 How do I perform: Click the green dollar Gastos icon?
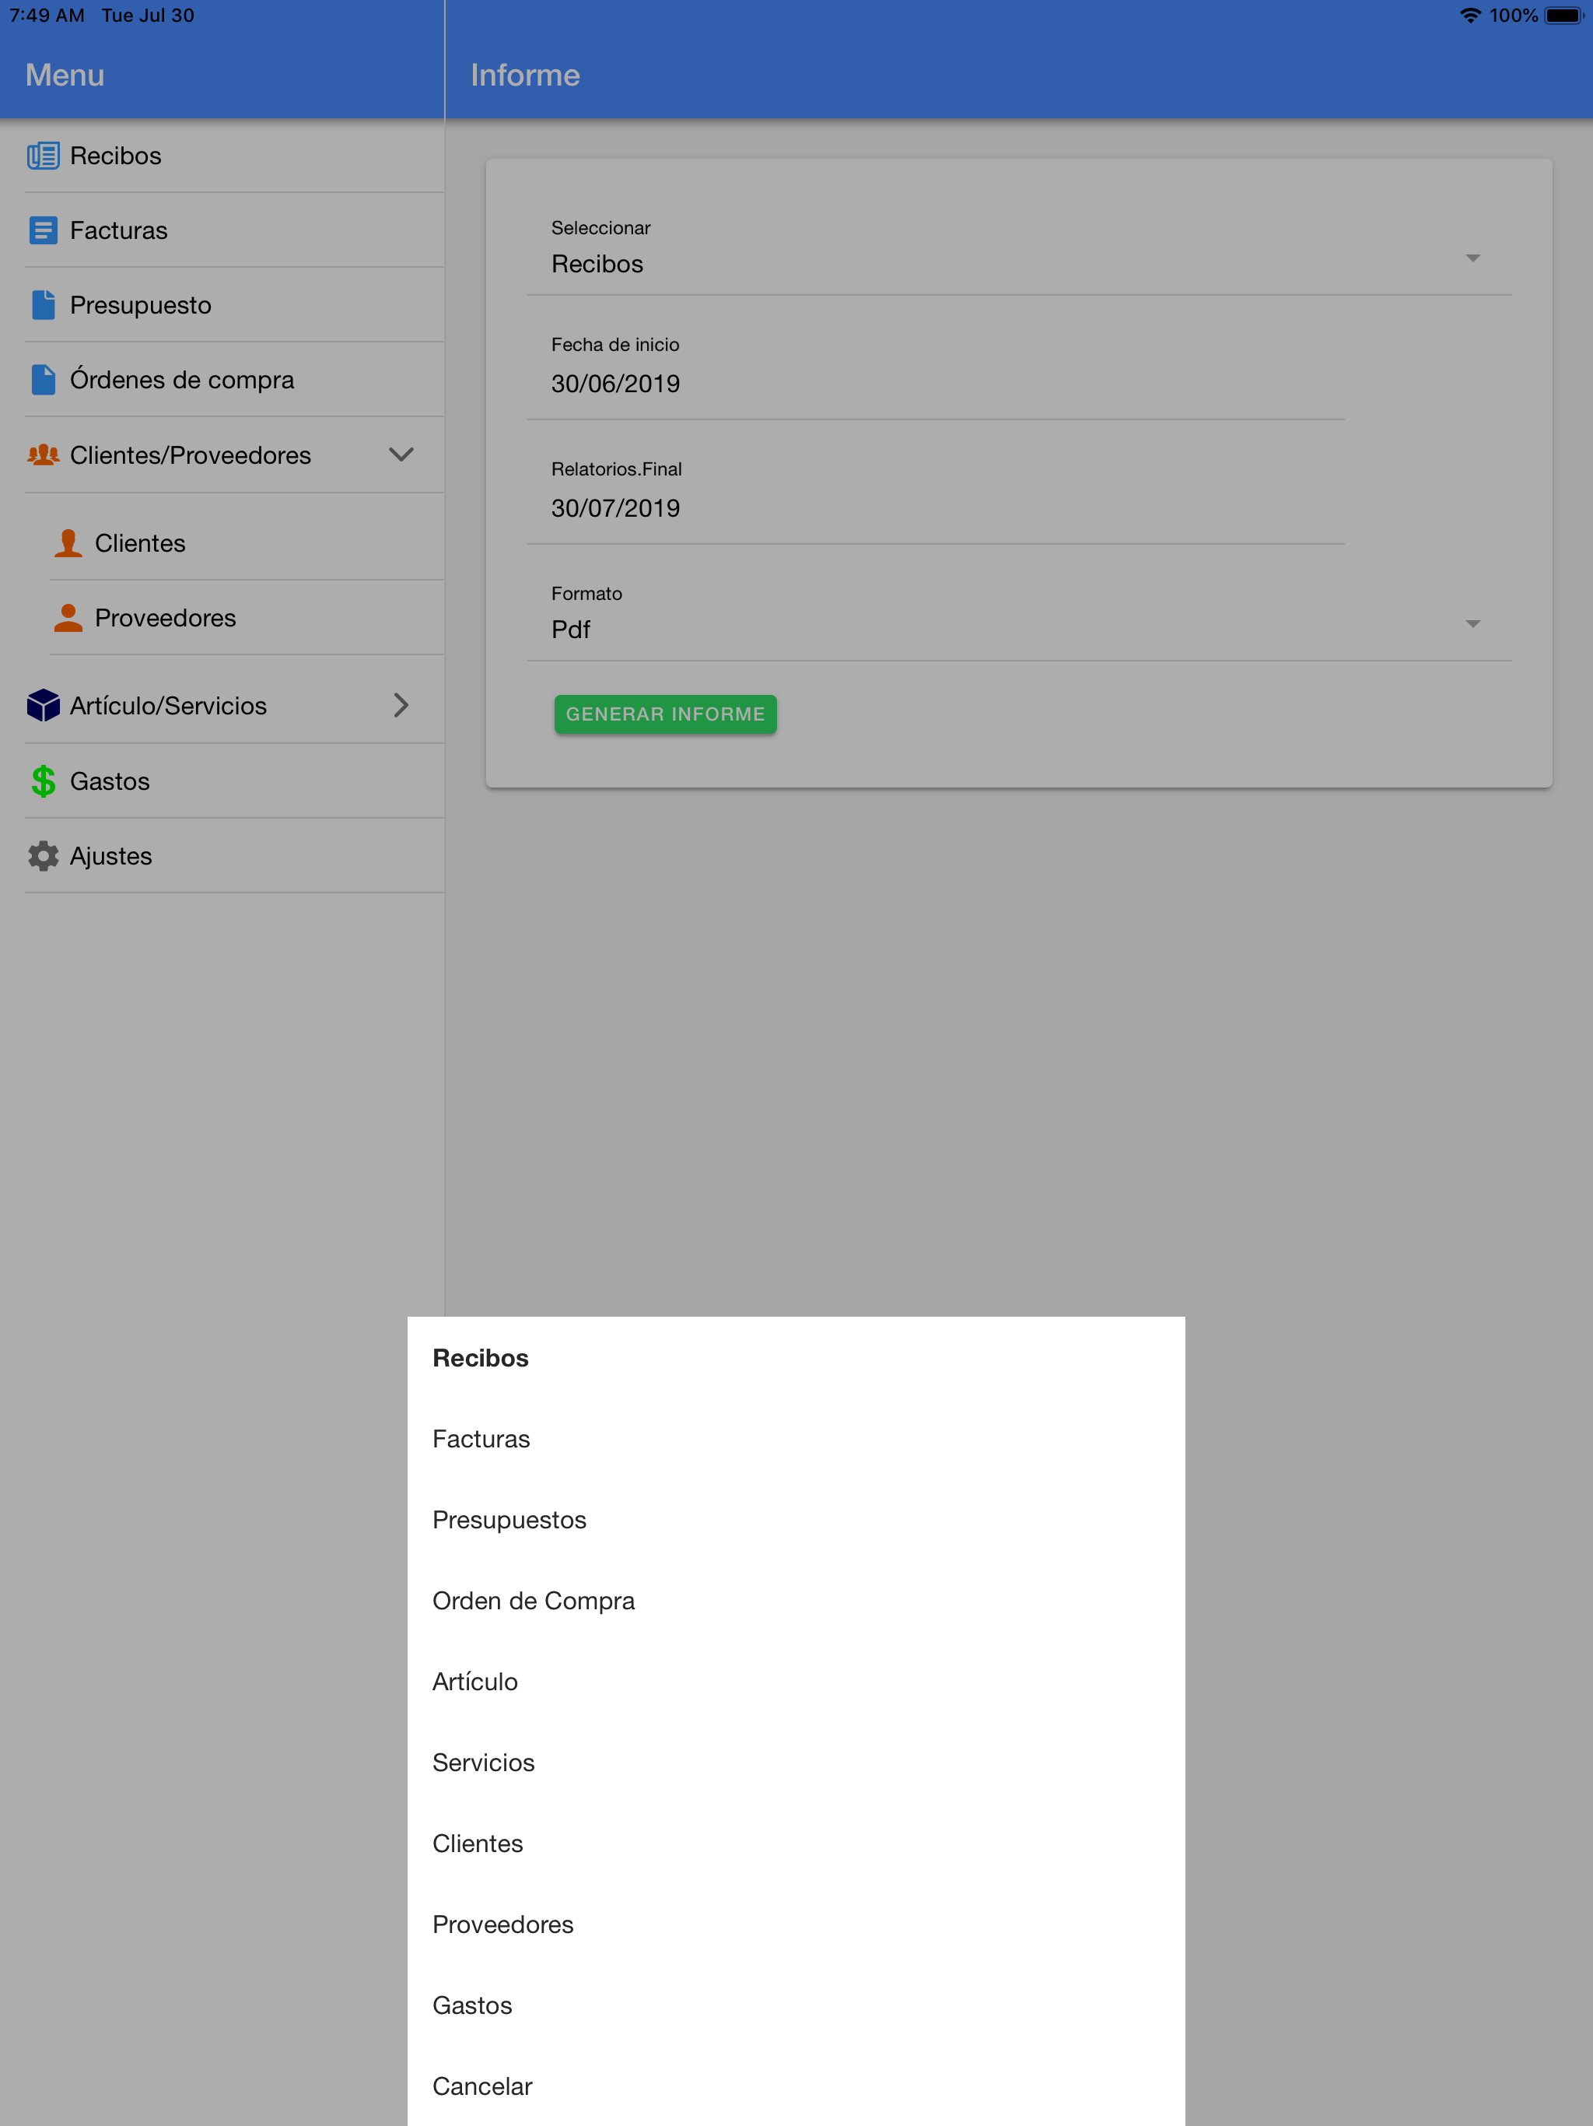(42, 781)
